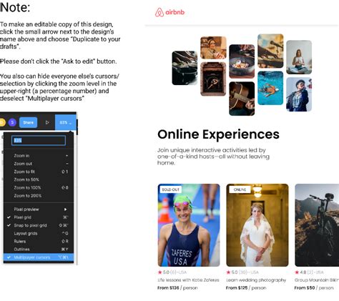Image resolution: width=339 pixels, height=301 pixels.
Task: Toggle Snap to pixel grid option
Action: coord(39,225)
